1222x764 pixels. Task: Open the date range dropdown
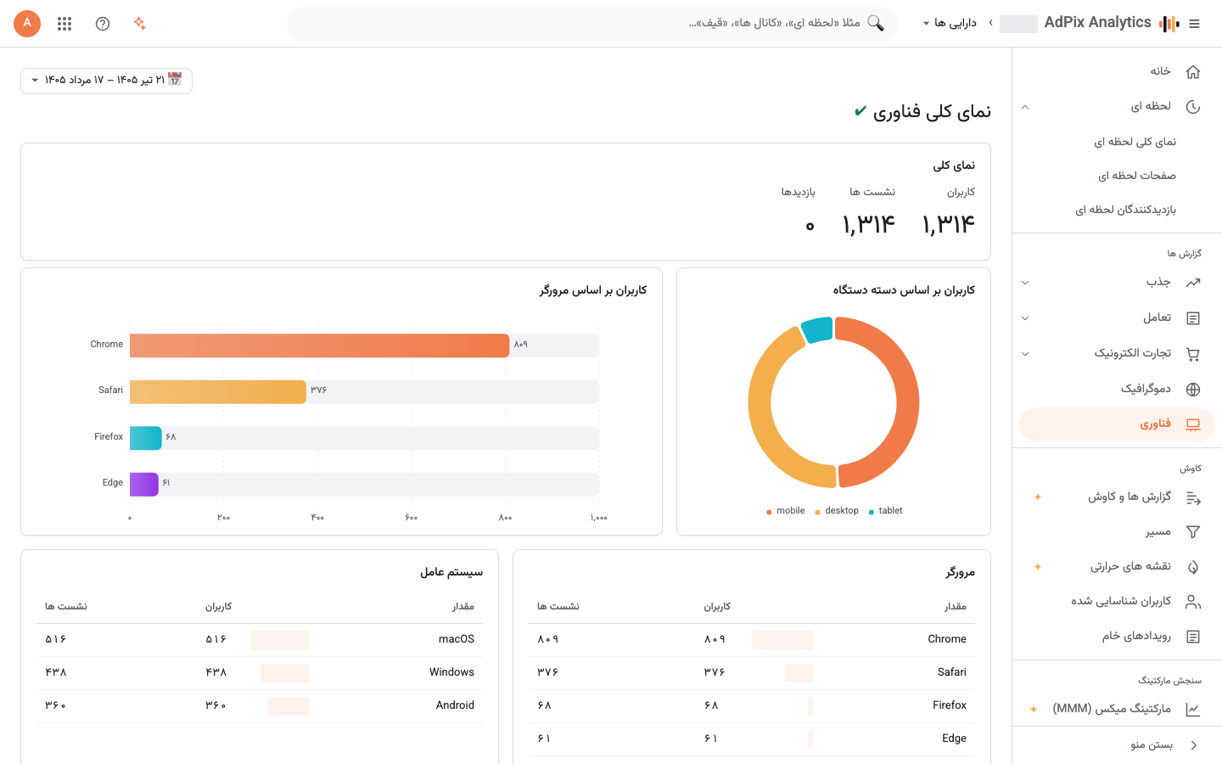(106, 81)
